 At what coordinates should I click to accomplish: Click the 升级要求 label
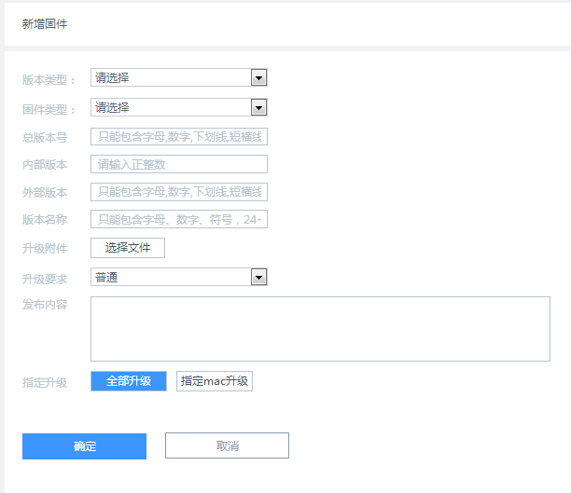click(45, 279)
